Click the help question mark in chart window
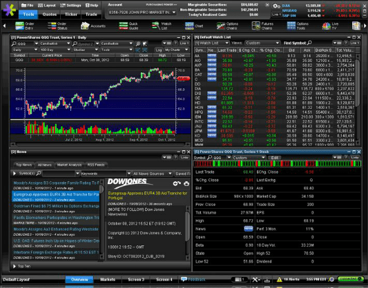Image resolution: width=368 pixels, height=288 pixels. [175, 43]
